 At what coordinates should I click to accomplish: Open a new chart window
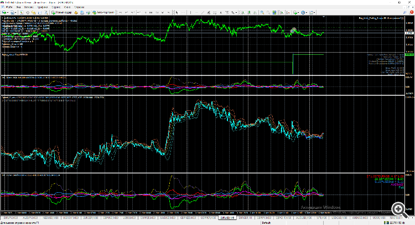point(4,12)
